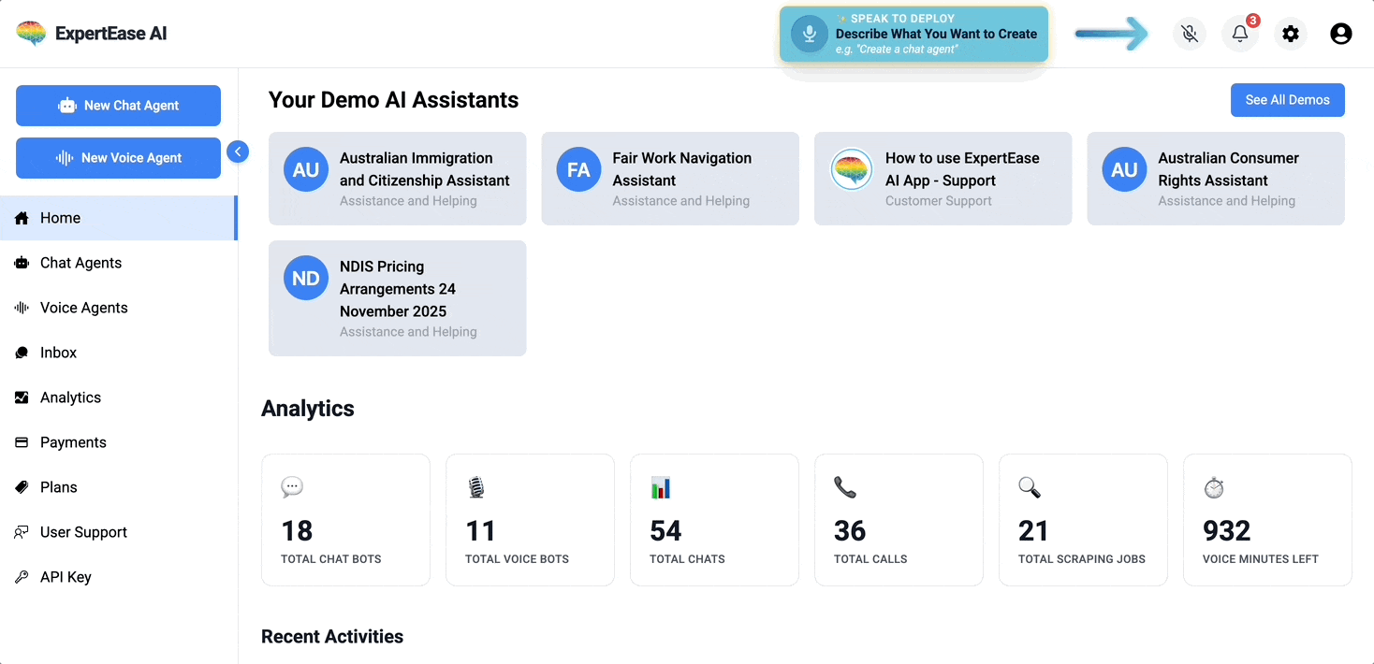Screen dimensions: 1374x664
Task: Click the Speak to Deploy microphone
Action: (x=810, y=34)
